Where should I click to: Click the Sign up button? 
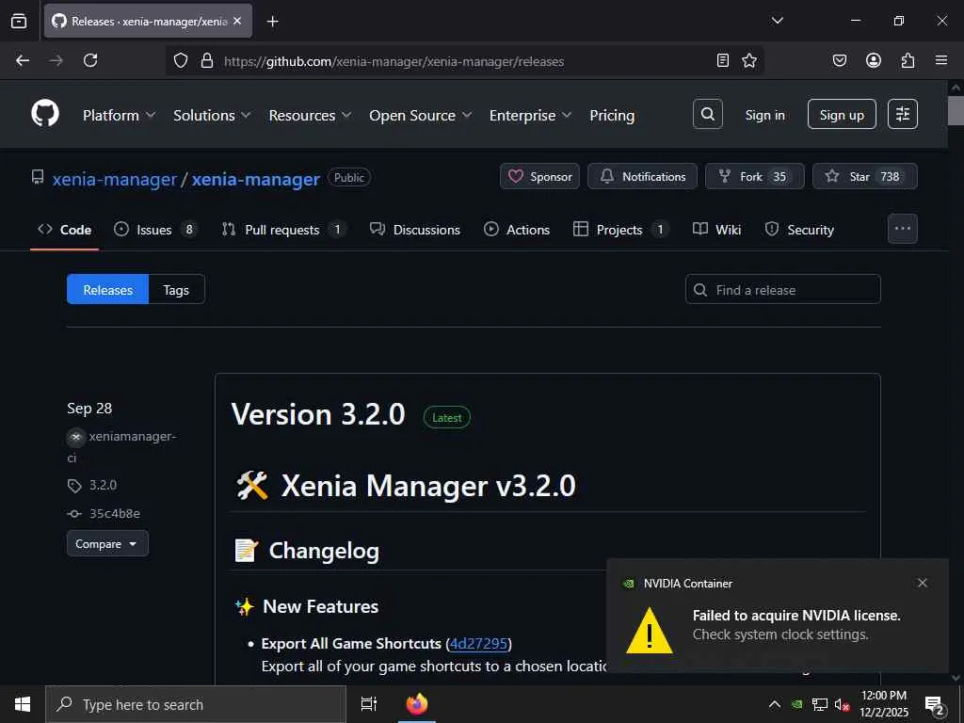[842, 114]
